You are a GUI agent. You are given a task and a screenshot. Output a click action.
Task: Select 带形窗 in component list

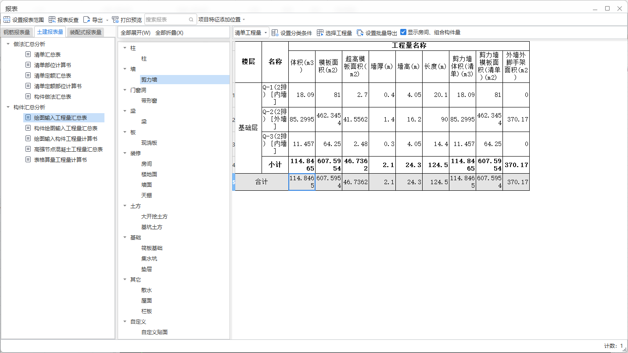point(149,101)
